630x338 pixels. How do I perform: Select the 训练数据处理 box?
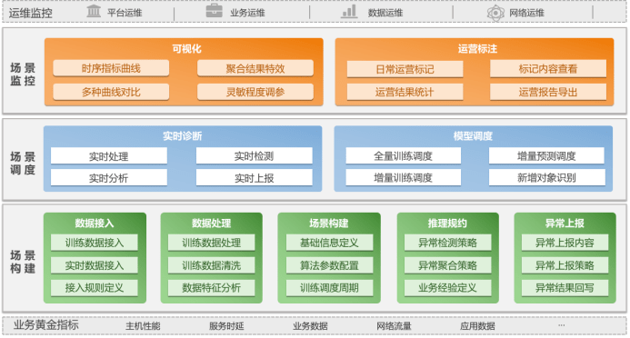pyautogui.click(x=211, y=243)
